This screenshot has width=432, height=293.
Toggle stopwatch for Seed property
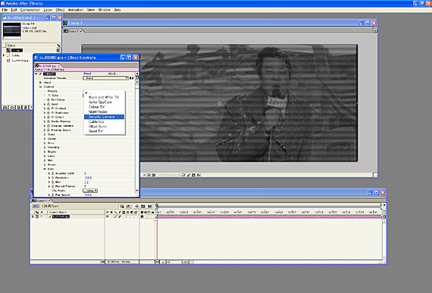(x=49, y=104)
